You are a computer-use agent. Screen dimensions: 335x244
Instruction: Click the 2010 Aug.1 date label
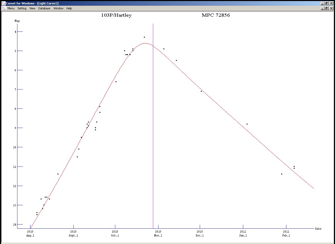point(30,233)
